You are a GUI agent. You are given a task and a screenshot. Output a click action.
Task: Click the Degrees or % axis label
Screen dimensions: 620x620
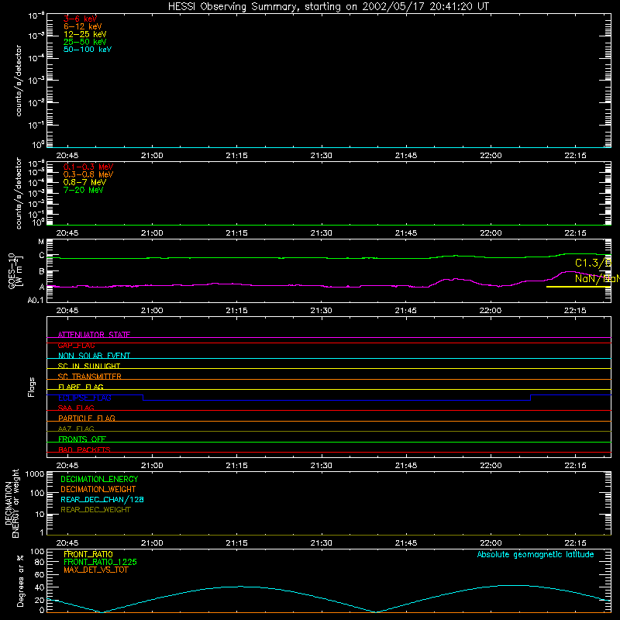click(x=20, y=580)
